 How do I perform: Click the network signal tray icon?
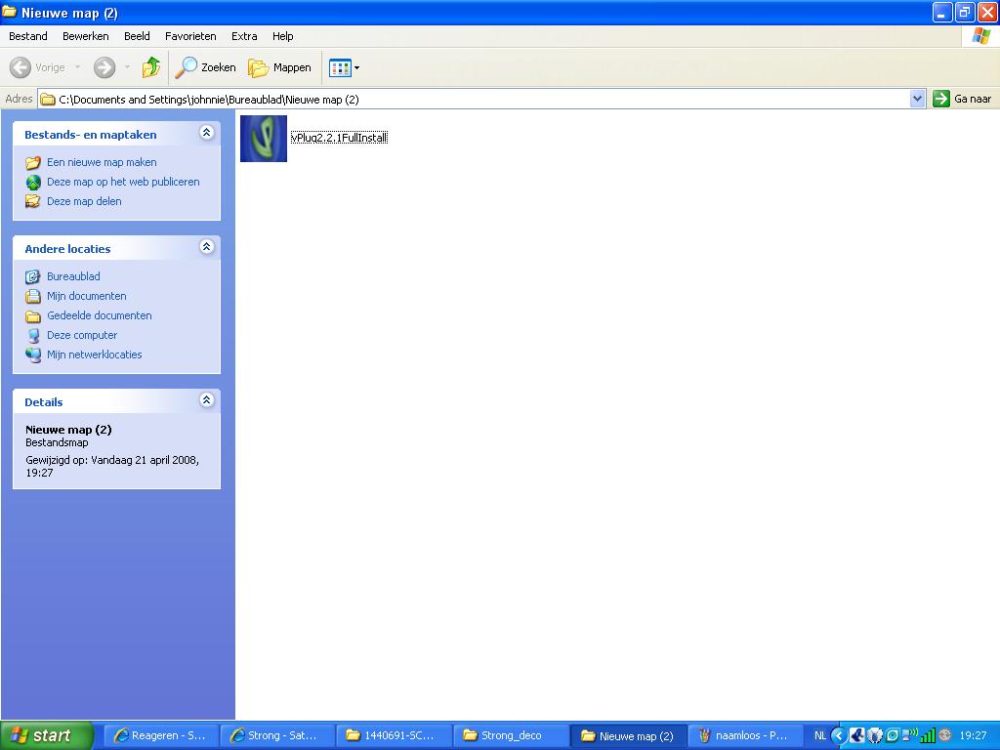(x=928, y=736)
